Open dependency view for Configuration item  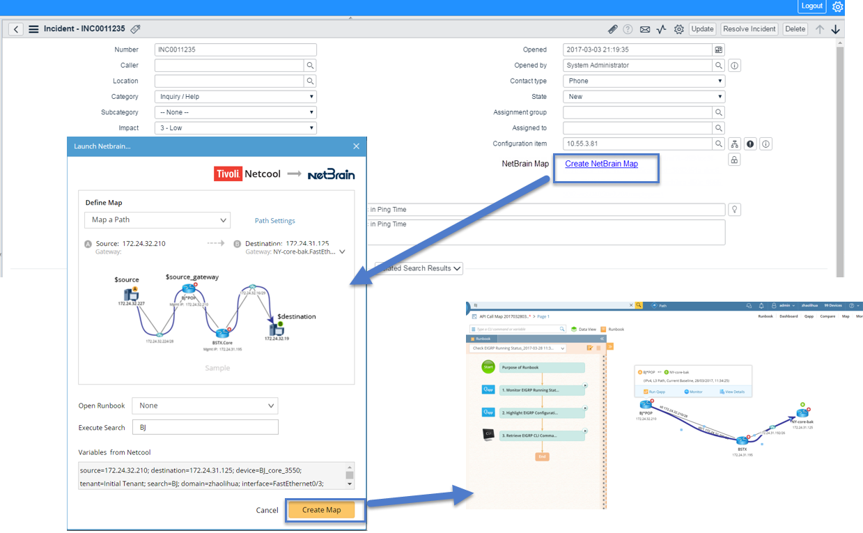[x=734, y=144]
